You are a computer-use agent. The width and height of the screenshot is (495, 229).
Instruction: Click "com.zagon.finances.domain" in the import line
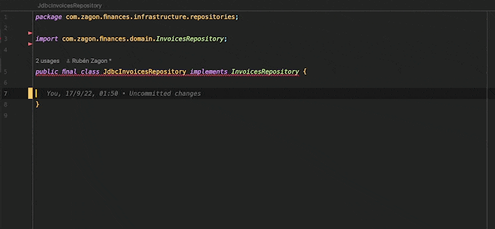[108, 39]
